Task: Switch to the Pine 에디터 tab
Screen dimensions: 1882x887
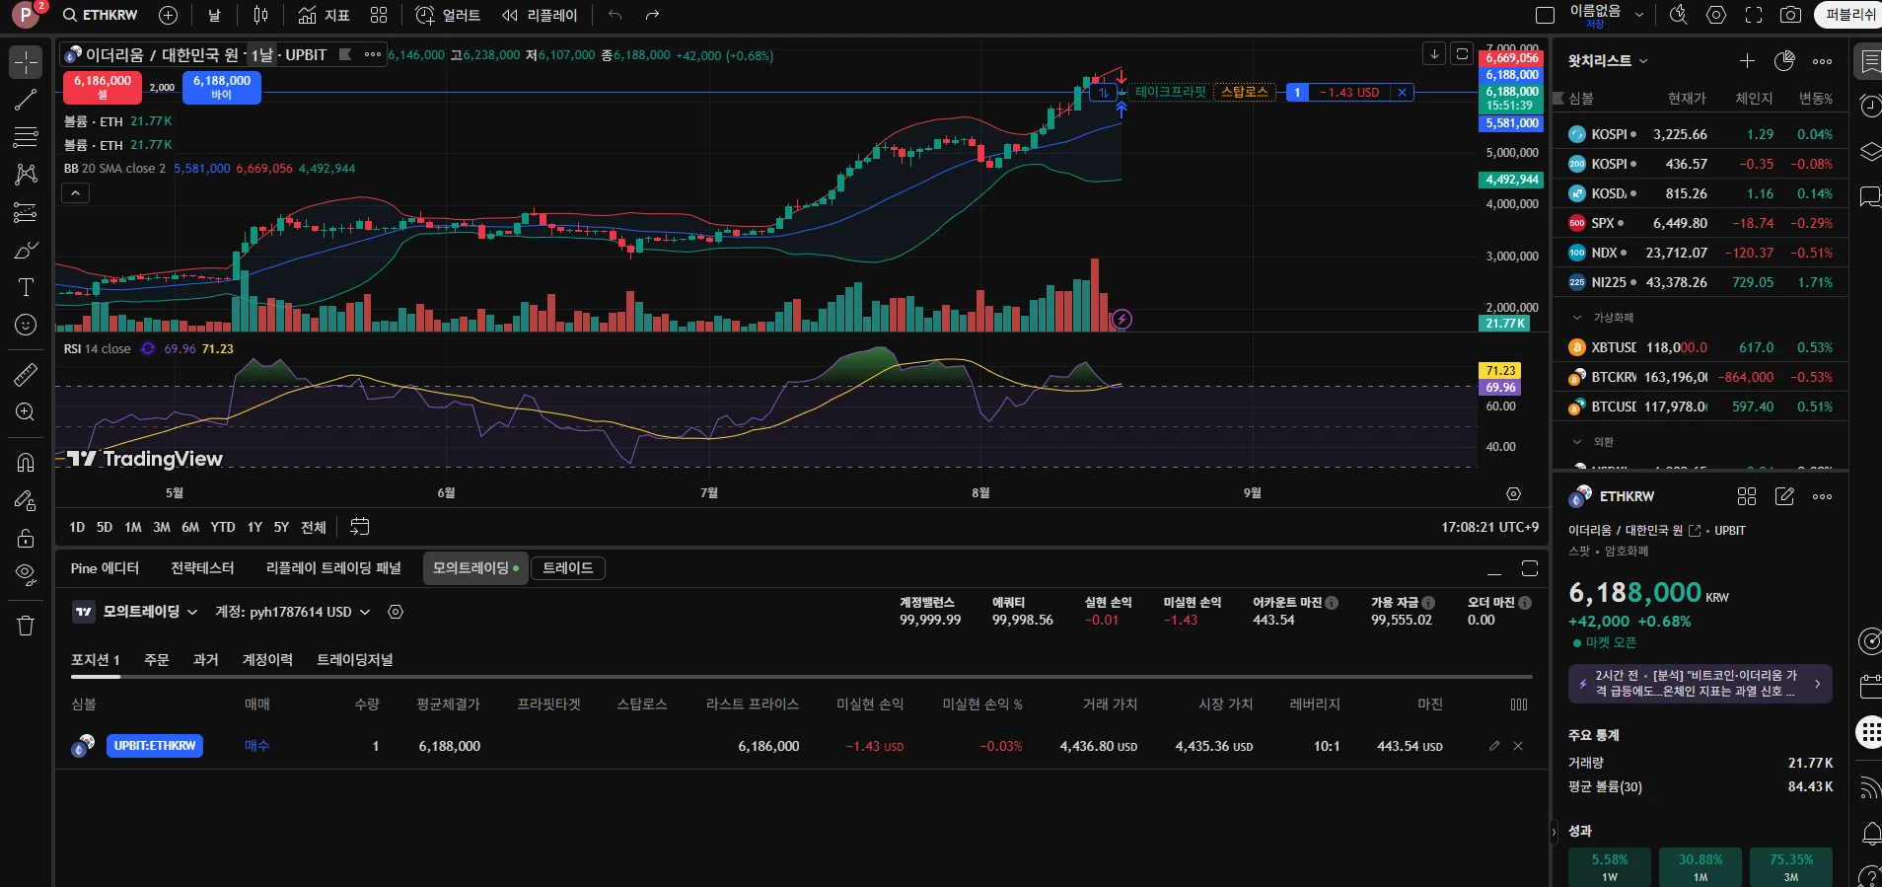Action: tap(105, 568)
